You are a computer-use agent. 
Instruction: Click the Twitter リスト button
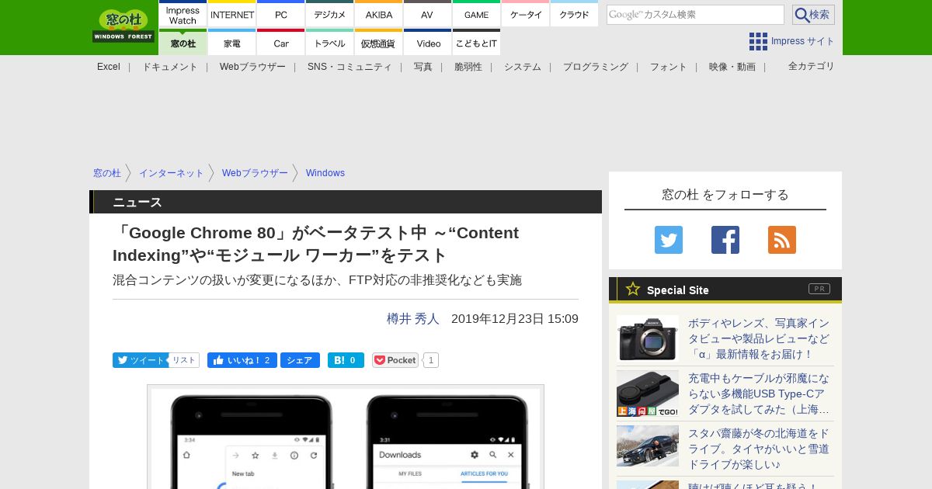tap(184, 360)
